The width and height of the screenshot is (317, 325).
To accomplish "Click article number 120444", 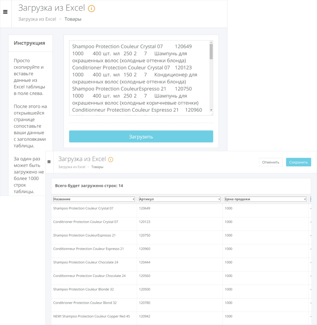I will tap(145, 262).
